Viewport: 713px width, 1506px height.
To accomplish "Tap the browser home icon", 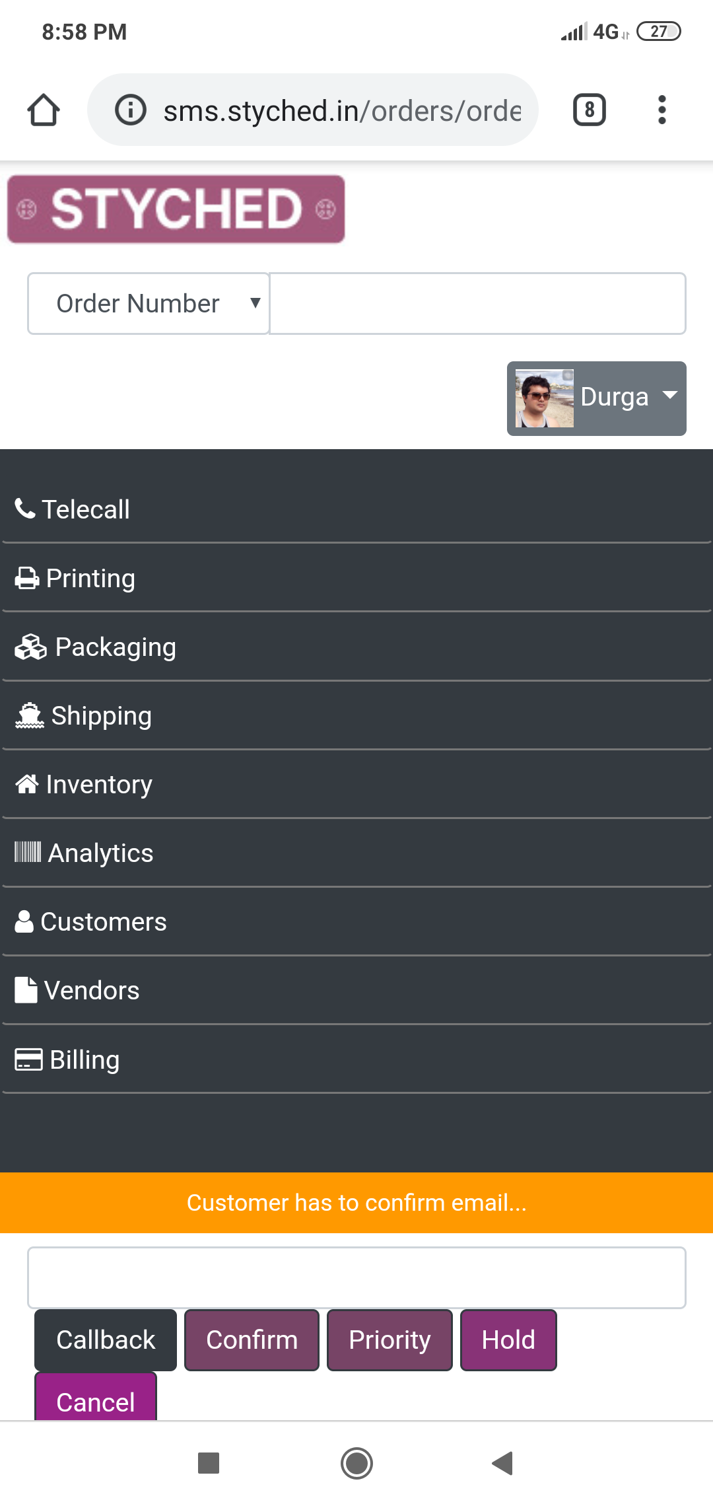I will (x=44, y=110).
